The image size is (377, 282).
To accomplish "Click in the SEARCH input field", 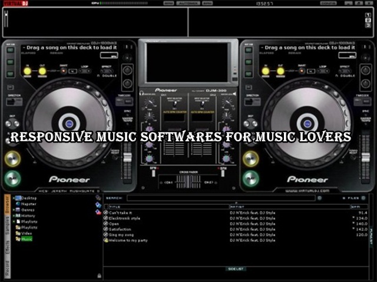I will (x=221, y=198).
